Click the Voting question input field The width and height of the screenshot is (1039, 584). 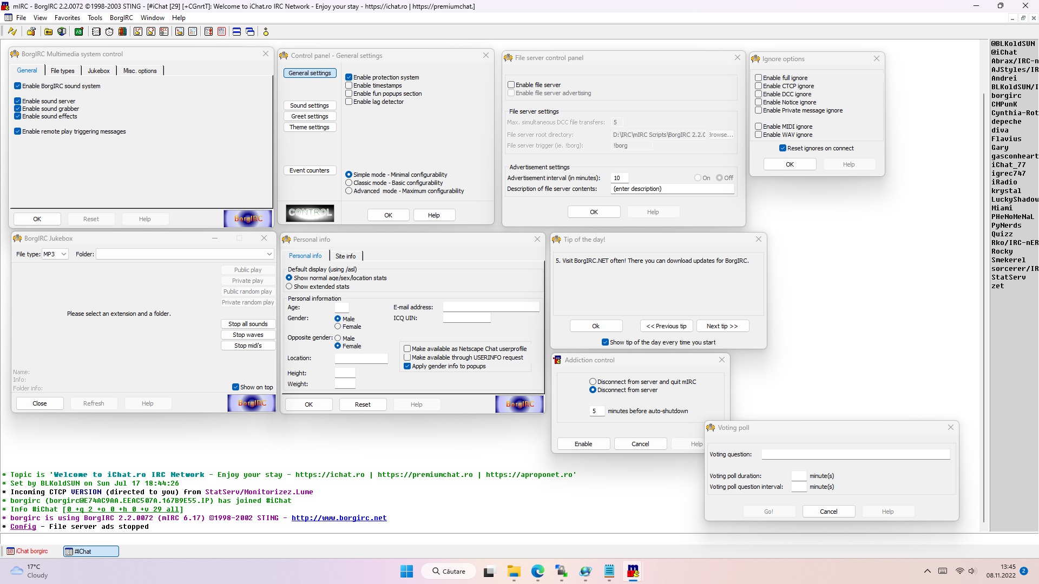pyautogui.click(x=856, y=454)
